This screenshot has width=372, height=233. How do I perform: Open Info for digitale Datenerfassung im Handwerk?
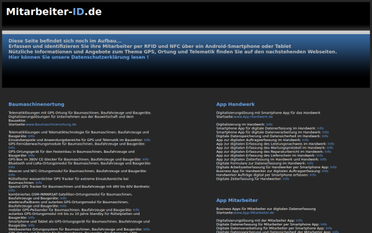coord(321,129)
